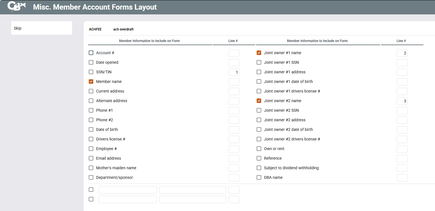Select the DBA name checkbox
The width and height of the screenshot is (435, 211).
click(259, 177)
